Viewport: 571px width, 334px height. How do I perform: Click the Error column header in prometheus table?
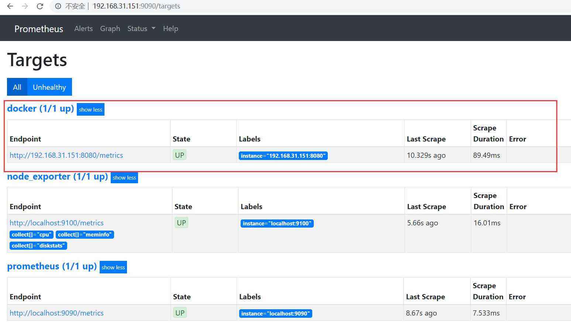(x=517, y=297)
